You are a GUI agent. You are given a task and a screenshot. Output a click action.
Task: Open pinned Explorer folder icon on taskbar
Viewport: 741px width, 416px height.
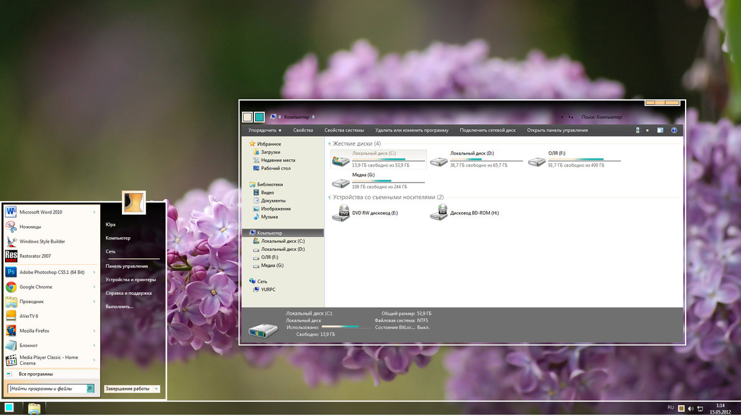tap(34, 408)
